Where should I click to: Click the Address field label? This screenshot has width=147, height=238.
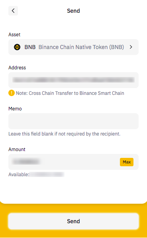click(x=17, y=68)
